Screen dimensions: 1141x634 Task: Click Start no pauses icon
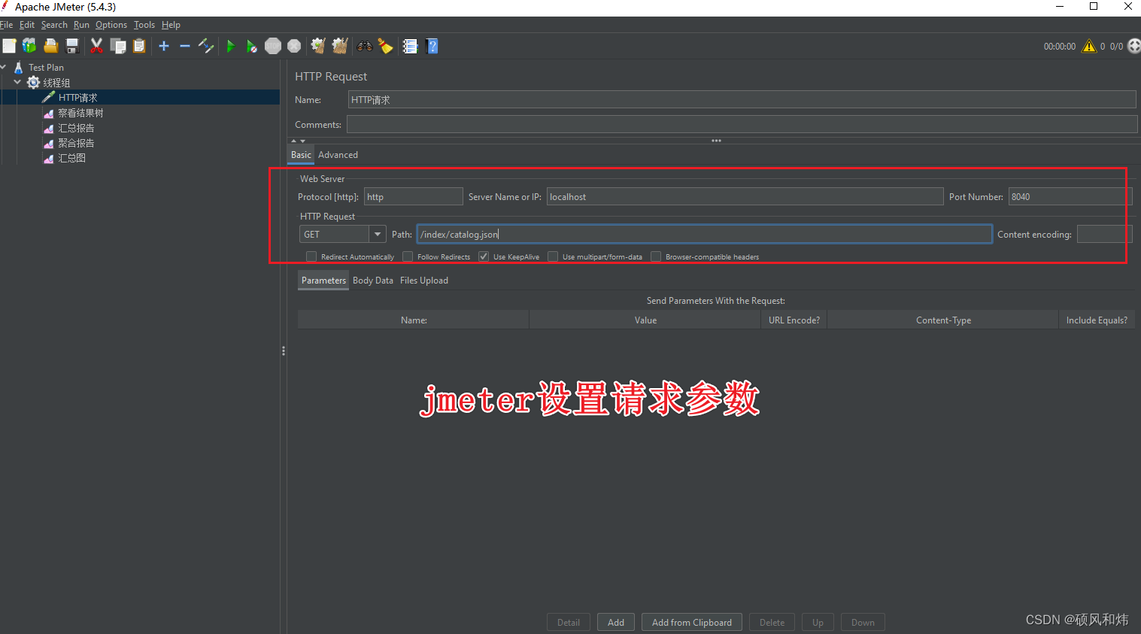(x=251, y=47)
